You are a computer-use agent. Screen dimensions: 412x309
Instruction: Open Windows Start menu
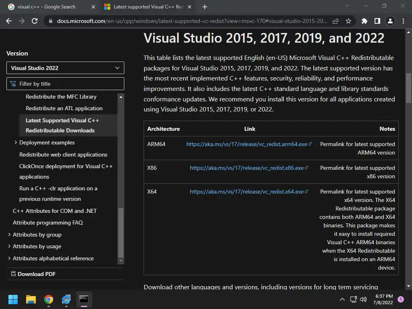coord(13,299)
